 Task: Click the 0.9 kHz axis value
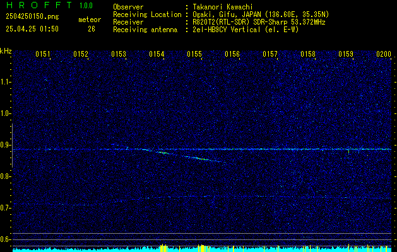pyautogui.click(x=4, y=145)
